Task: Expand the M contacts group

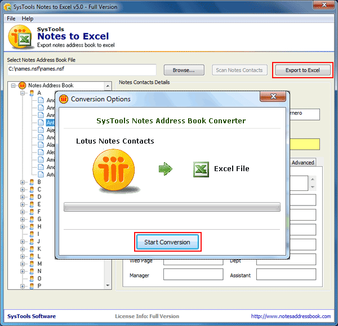Action: (x=23, y=264)
